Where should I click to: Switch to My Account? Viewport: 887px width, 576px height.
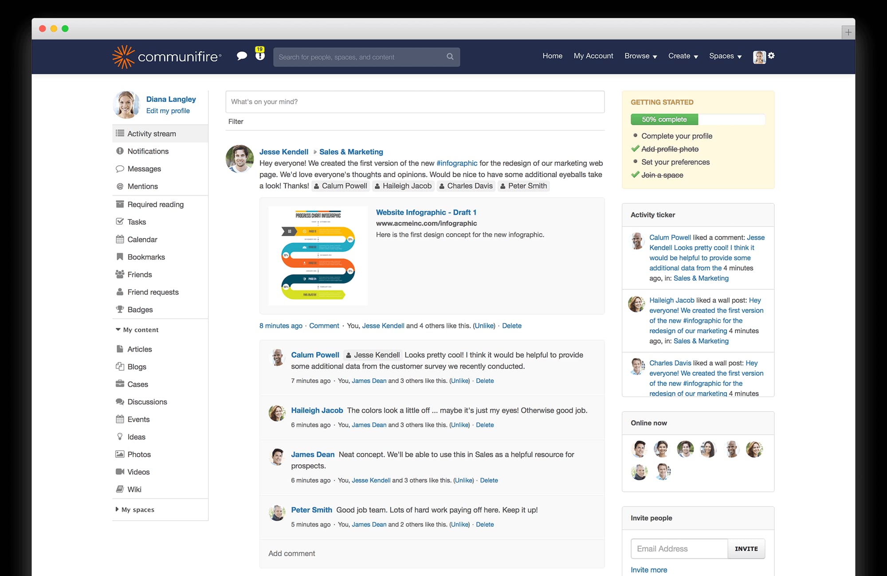tap(593, 56)
